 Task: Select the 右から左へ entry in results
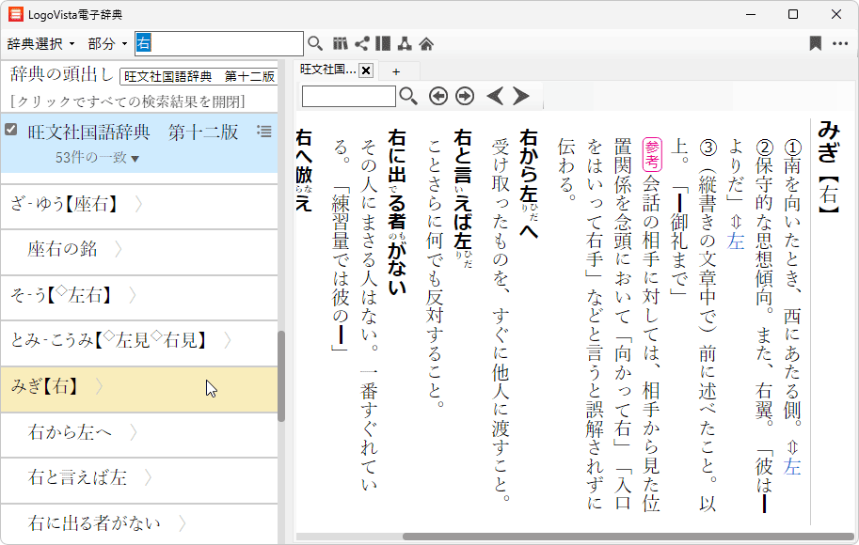71,432
